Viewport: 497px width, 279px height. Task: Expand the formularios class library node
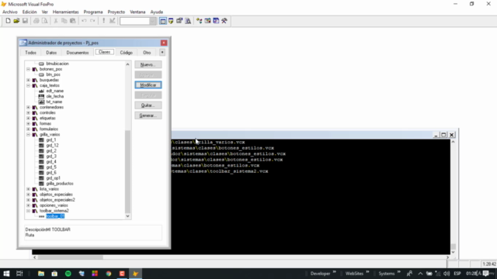(28, 129)
